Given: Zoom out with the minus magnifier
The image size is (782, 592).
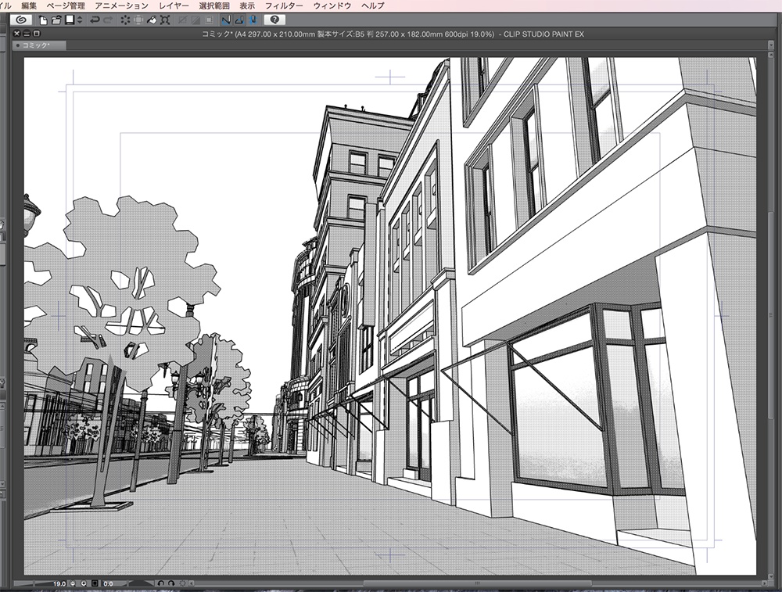Looking at the screenshot, I should tap(73, 583).
